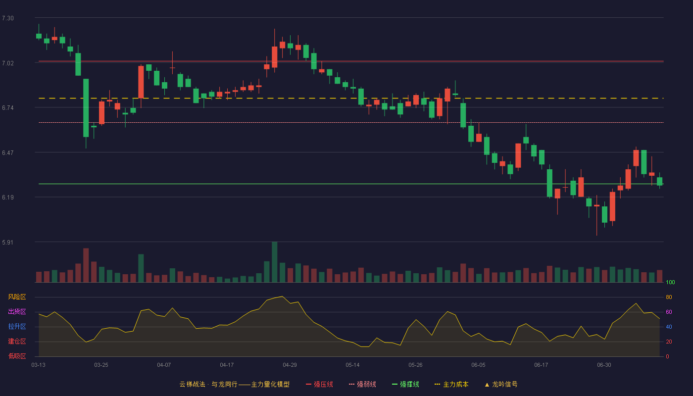The height and width of the screenshot is (396, 693).
Task: Click the 7.02 price axis label
Action: (x=8, y=63)
